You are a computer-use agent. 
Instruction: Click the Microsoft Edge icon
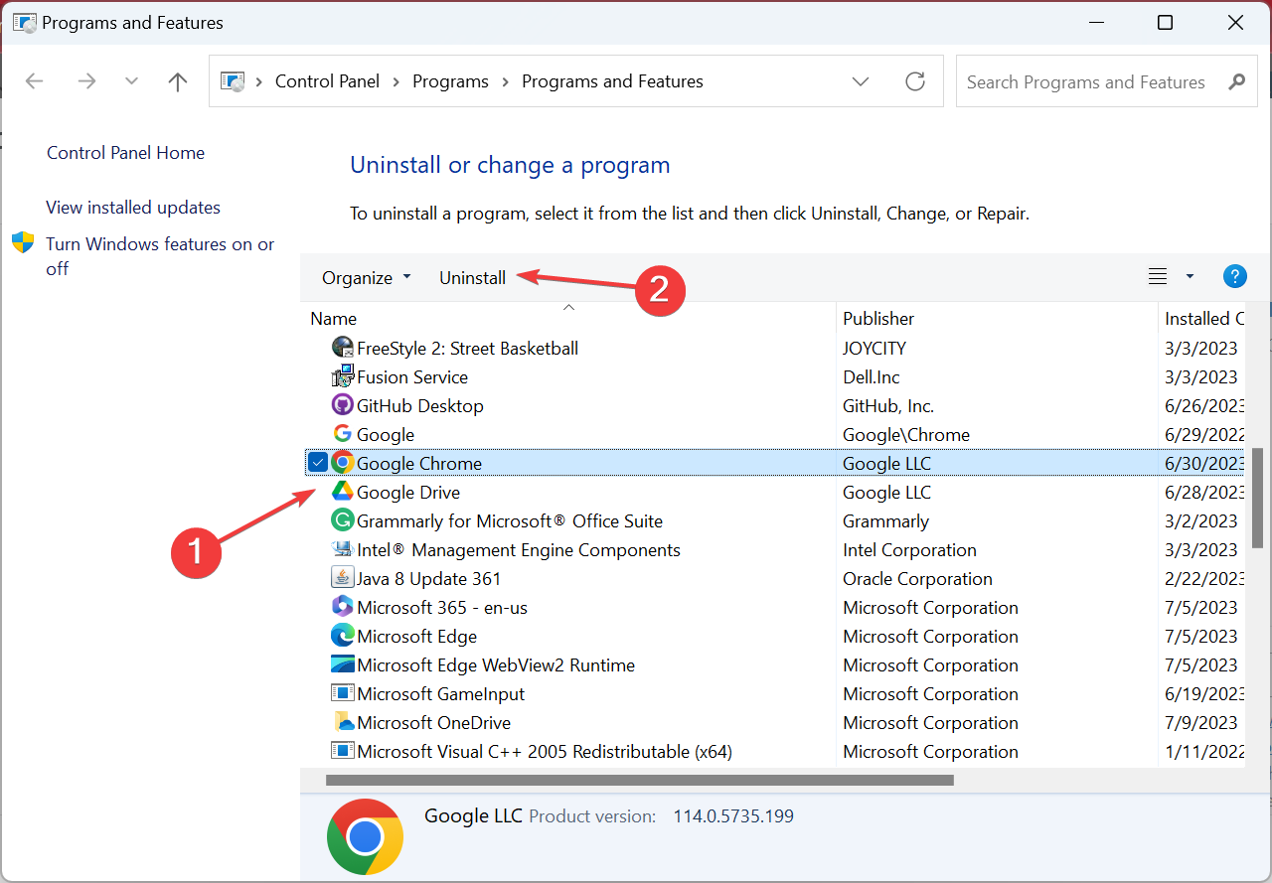(343, 636)
